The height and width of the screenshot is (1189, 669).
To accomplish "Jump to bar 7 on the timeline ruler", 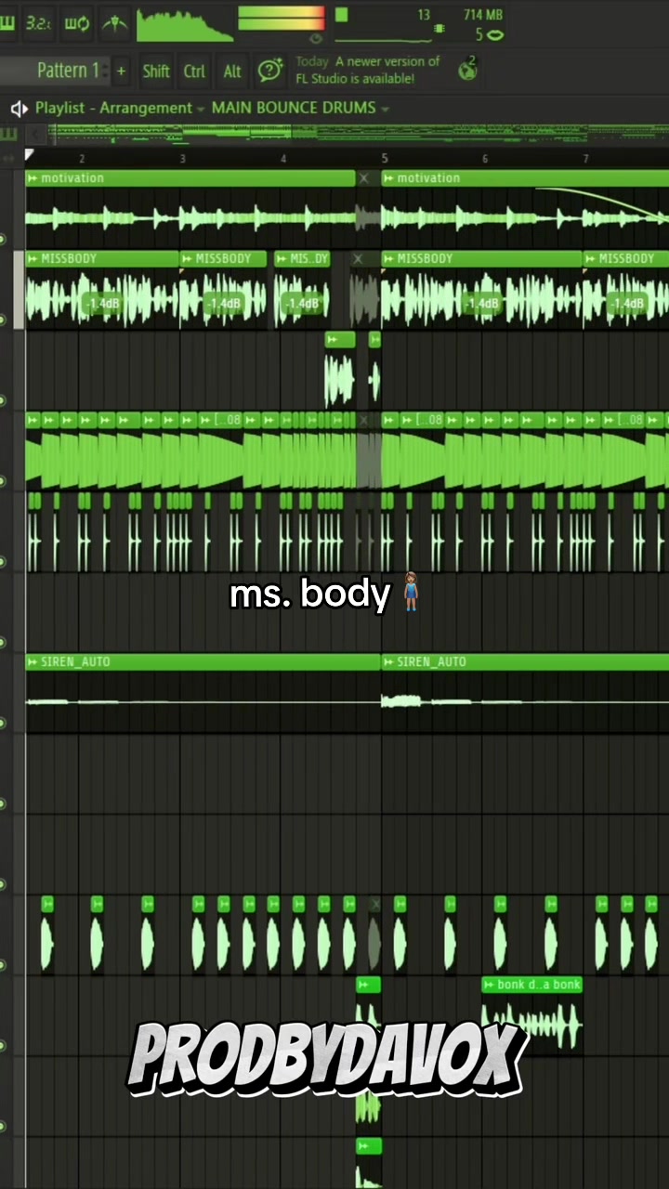I will pyautogui.click(x=585, y=159).
